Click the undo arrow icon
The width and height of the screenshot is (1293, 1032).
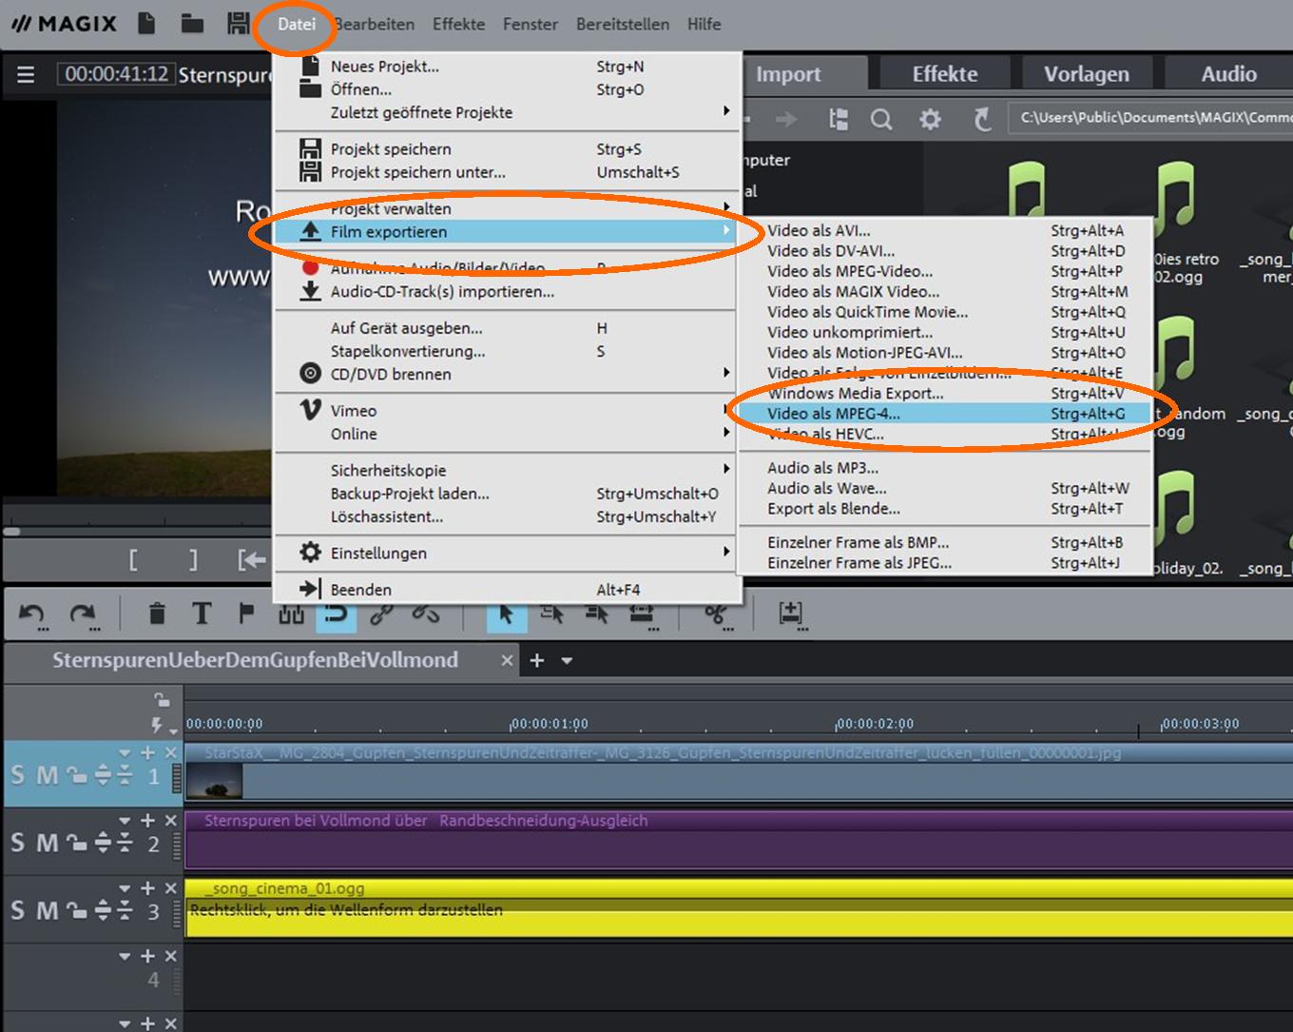[x=31, y=614]
